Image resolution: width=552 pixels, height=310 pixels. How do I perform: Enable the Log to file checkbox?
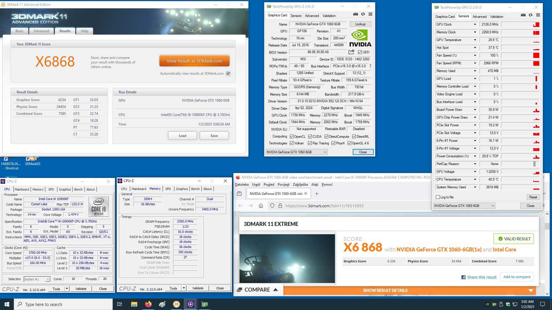[x=438, y=197]
